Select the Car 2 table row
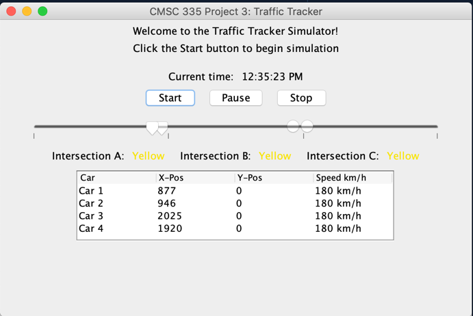The image size is (473, 316). tap(235, 204)
